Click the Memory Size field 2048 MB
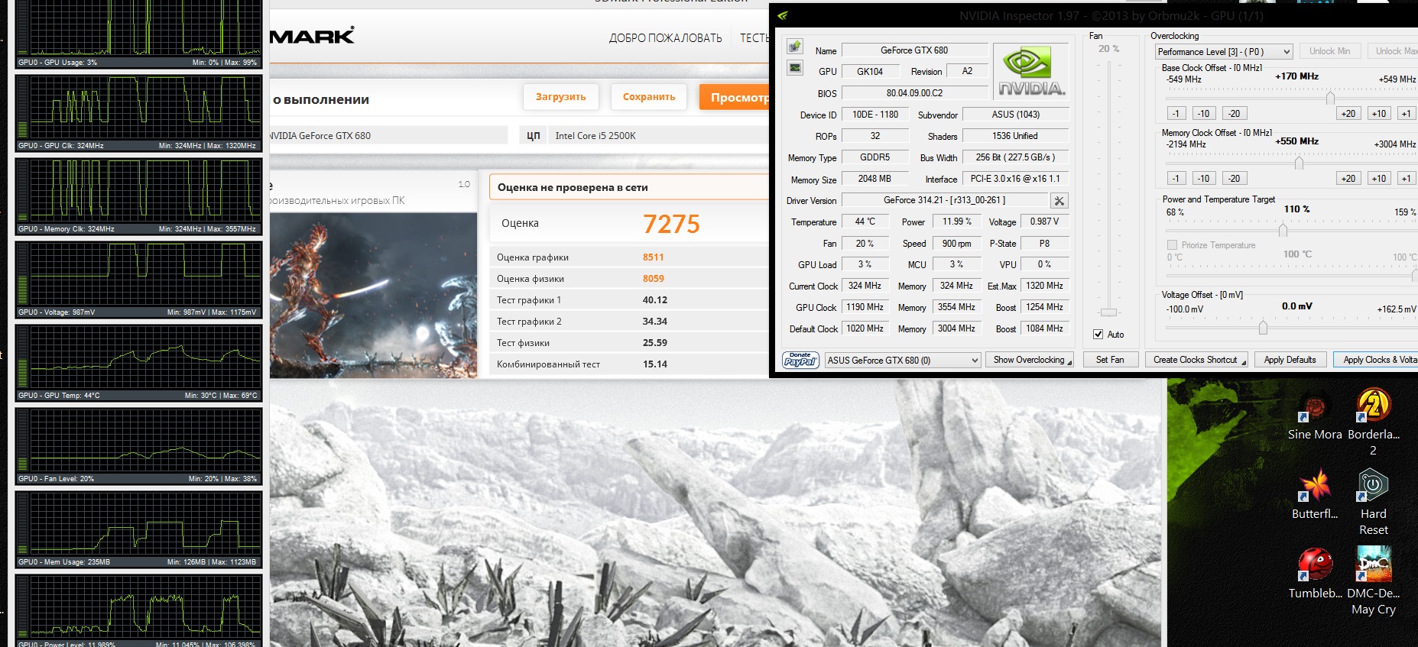1418x647 pixels. coord(874,179)
